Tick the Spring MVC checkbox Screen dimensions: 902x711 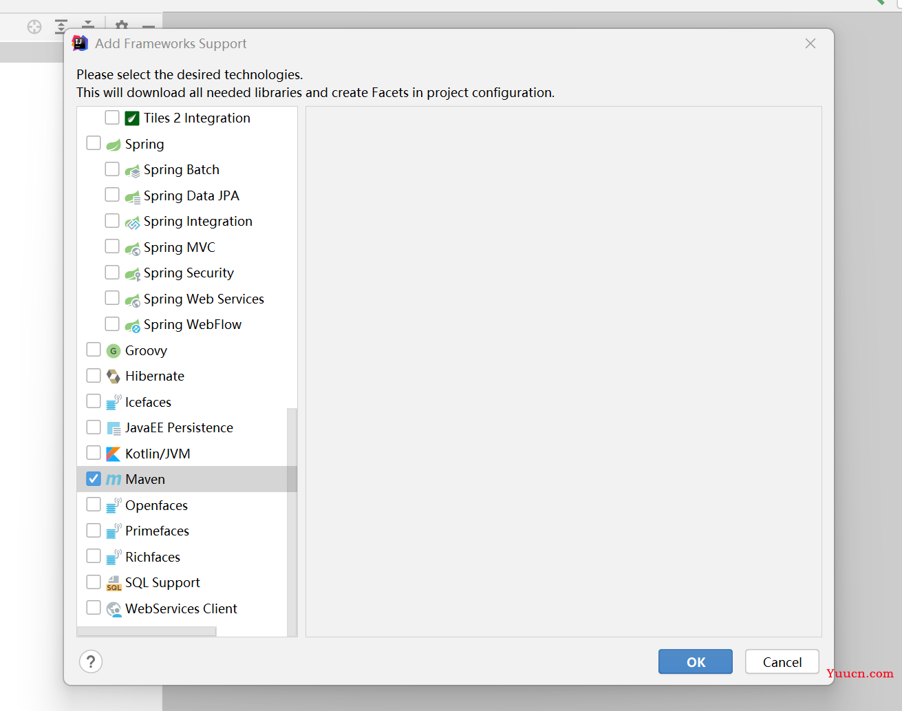click(112, 246)
